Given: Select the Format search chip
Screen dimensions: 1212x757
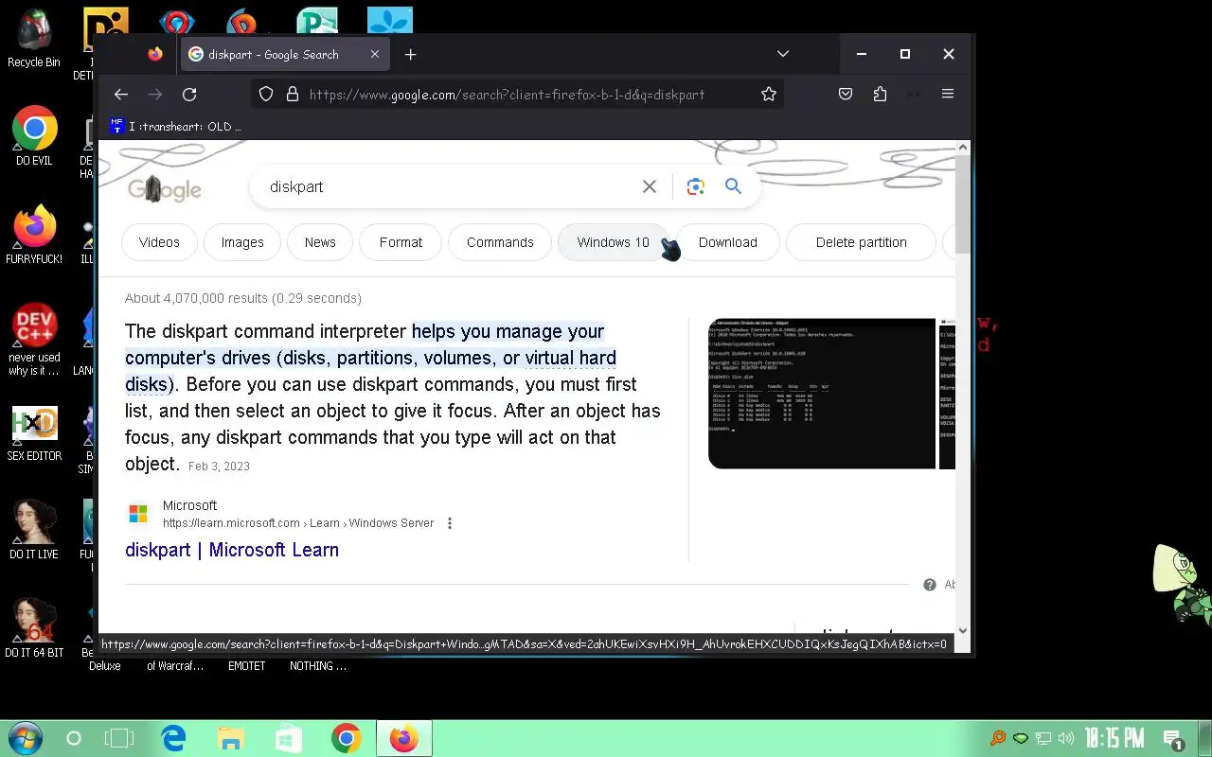Looking at the screenshot, I should [x=401, y=242].
